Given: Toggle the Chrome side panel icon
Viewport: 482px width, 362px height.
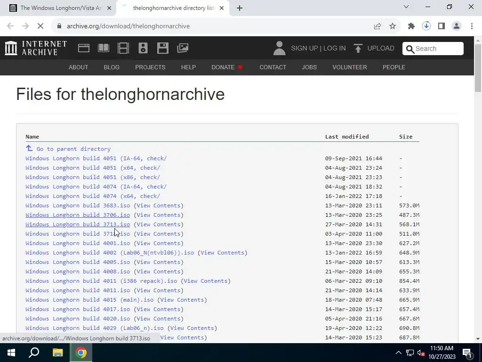Looking at the screenshot, I should click(442, 26).
